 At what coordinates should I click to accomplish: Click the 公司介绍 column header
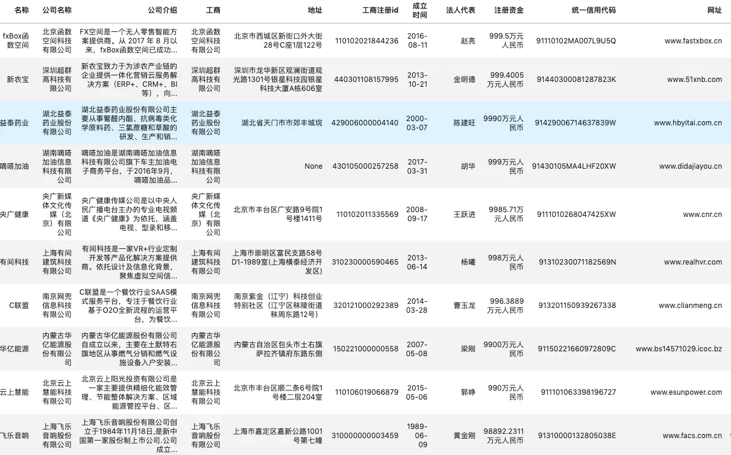click(x=162, y=10)
